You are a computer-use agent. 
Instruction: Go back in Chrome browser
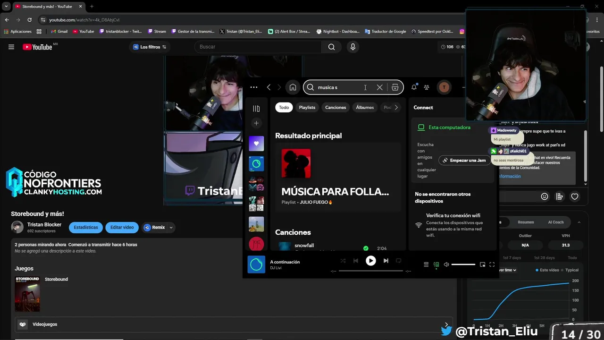[x=7, y=20]
